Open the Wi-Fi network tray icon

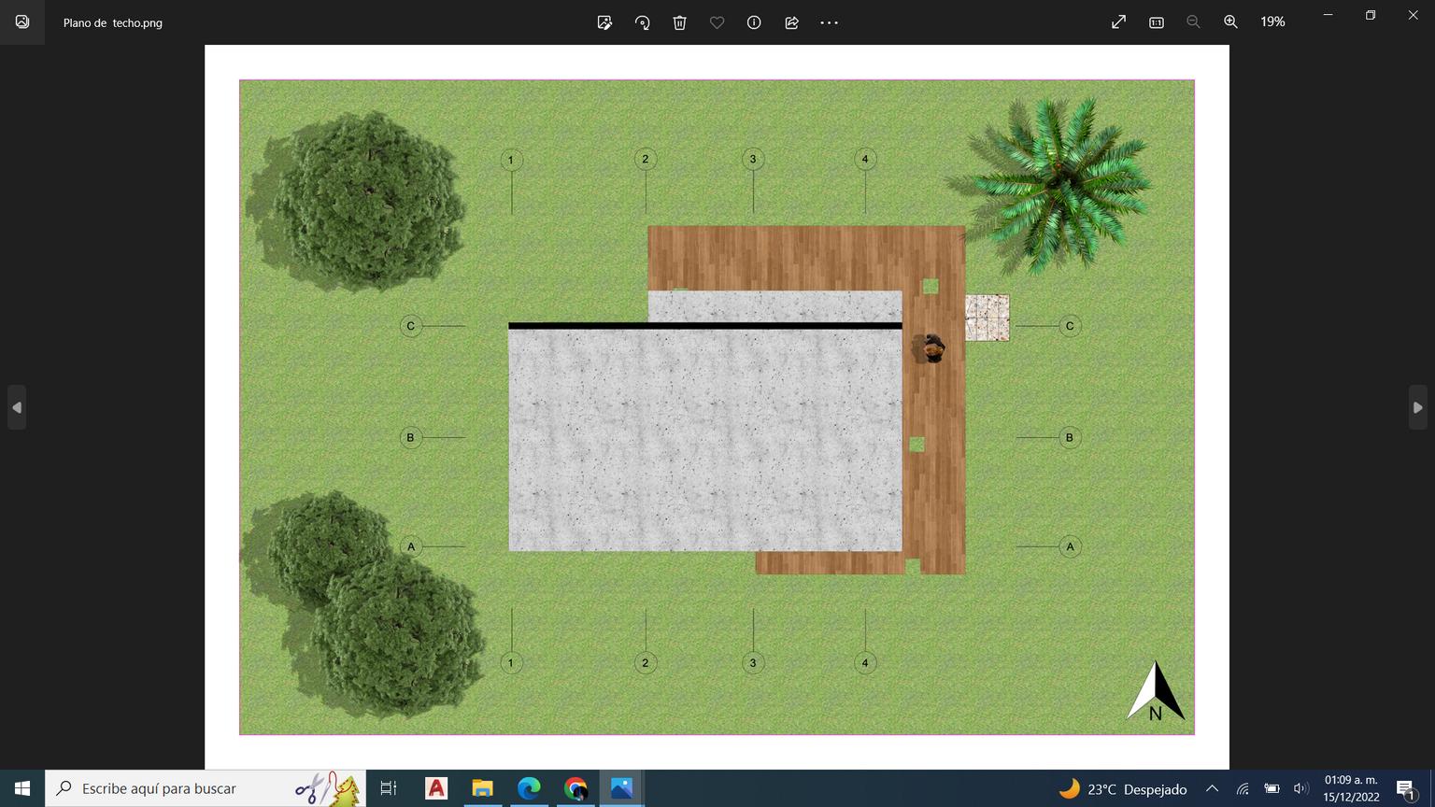click(x=1243, y=789)
